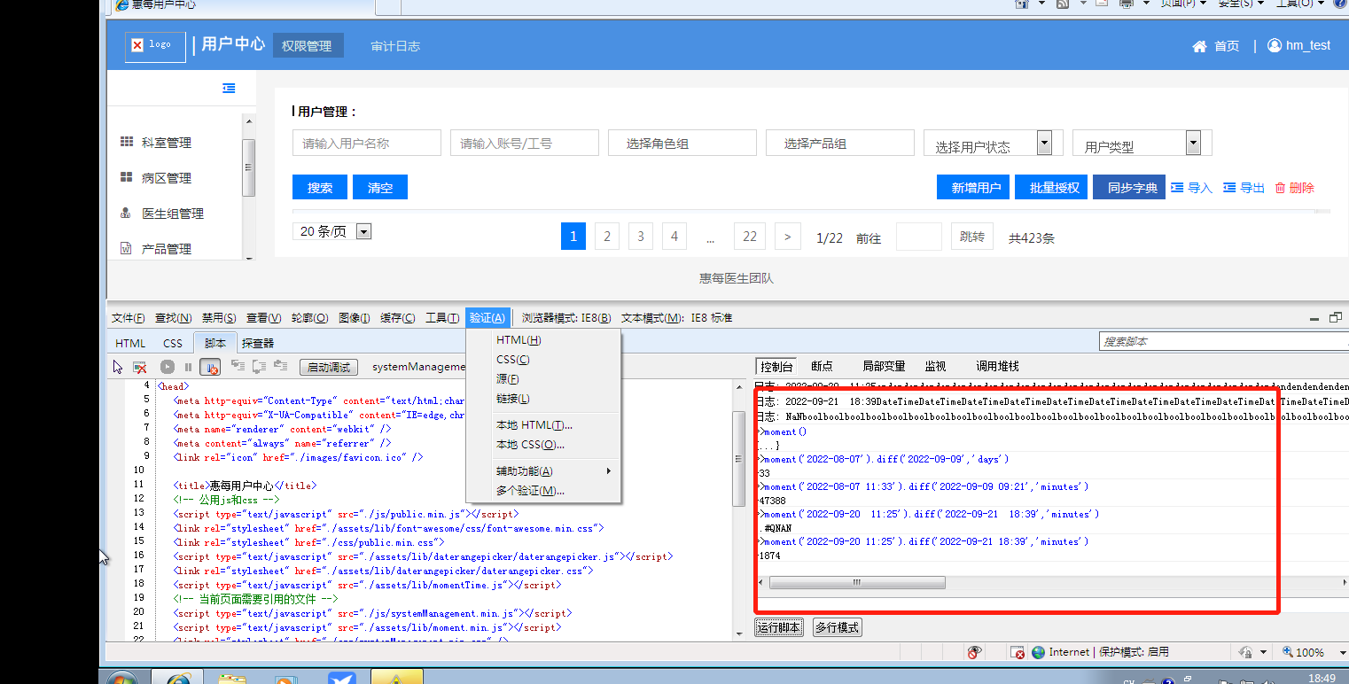Click the zoom magnifier icon at 100%
Screen dimensions: 1349x684
[1288, 653]
